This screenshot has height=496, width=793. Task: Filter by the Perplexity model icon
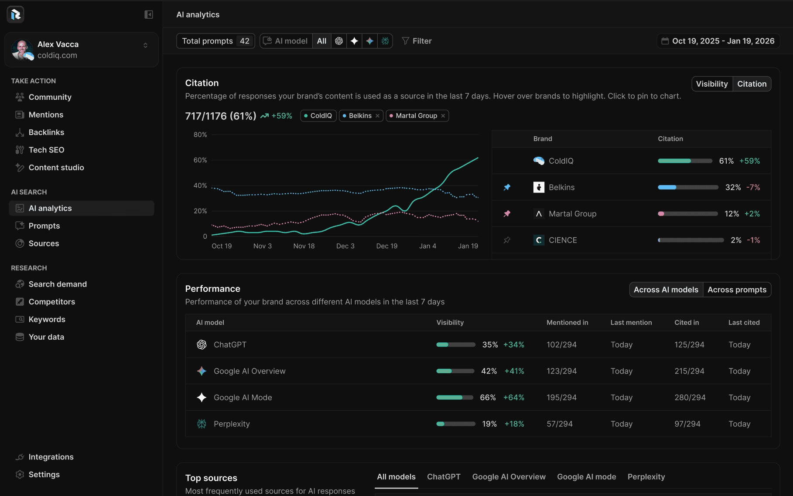tap(385, 41)
